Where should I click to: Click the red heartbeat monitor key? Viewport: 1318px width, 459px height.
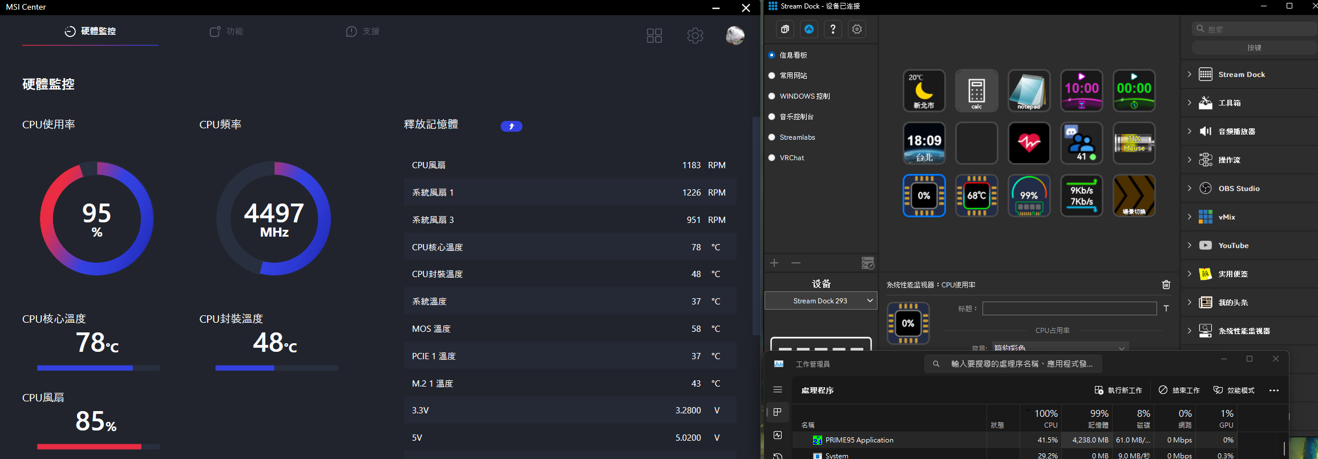pos(1029,143)
